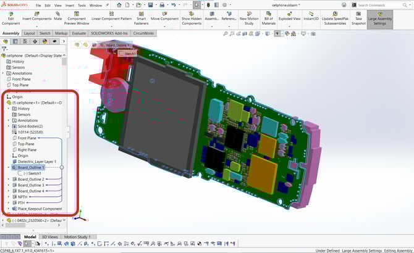Viewport: 414px width, 253px height.
Task: Open the 3D Views bottom tab
Action: pyautogui.click(x=50, y=237)
